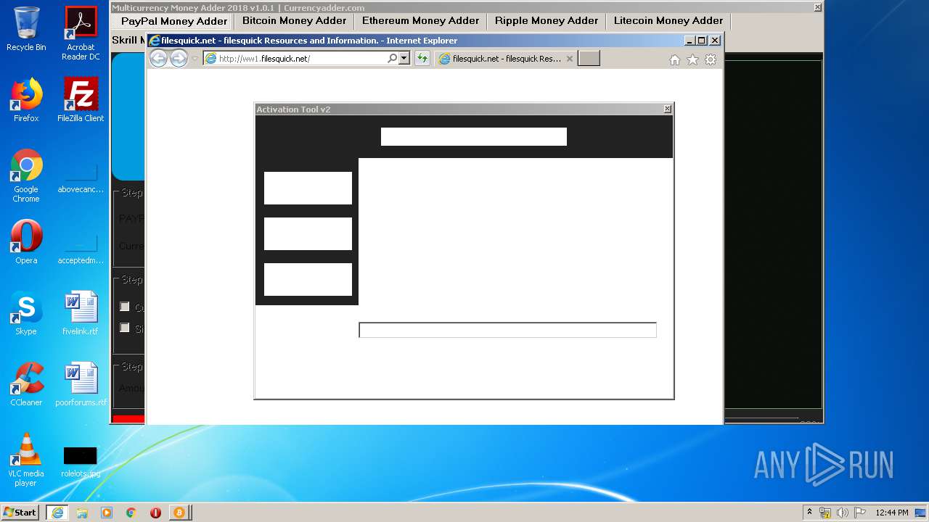
Task: Select poorforums.rtf desktop file
Action: [81, 384]
